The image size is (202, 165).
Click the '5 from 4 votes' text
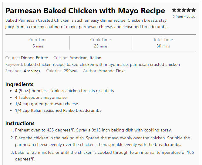tap(184, 17)
